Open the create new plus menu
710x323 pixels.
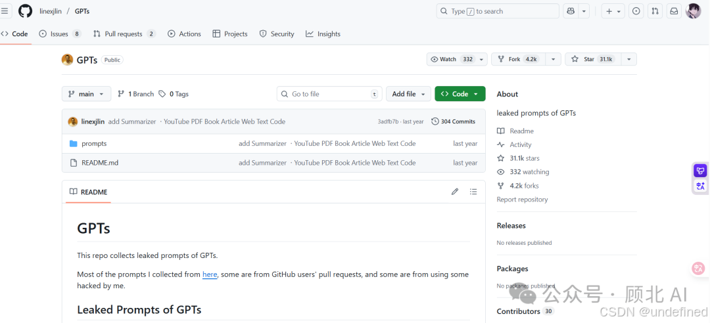click(613, 11)
